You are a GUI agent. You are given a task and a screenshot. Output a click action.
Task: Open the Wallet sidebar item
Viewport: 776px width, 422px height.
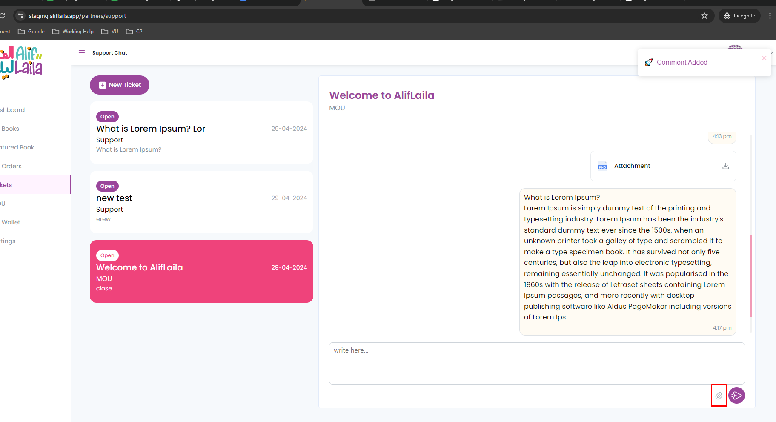pos(11,222)
